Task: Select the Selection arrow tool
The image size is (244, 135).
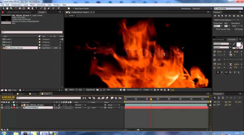Action: click(4, 8)
